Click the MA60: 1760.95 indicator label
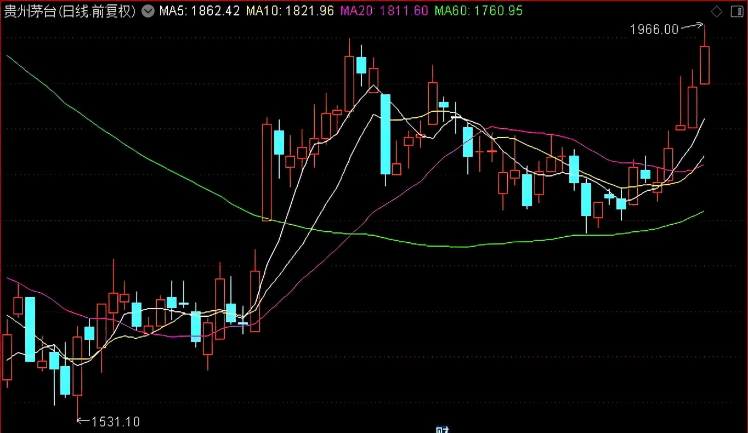Image resolution: width=748 pixels, height=433 pixels. tap(478, 11)
